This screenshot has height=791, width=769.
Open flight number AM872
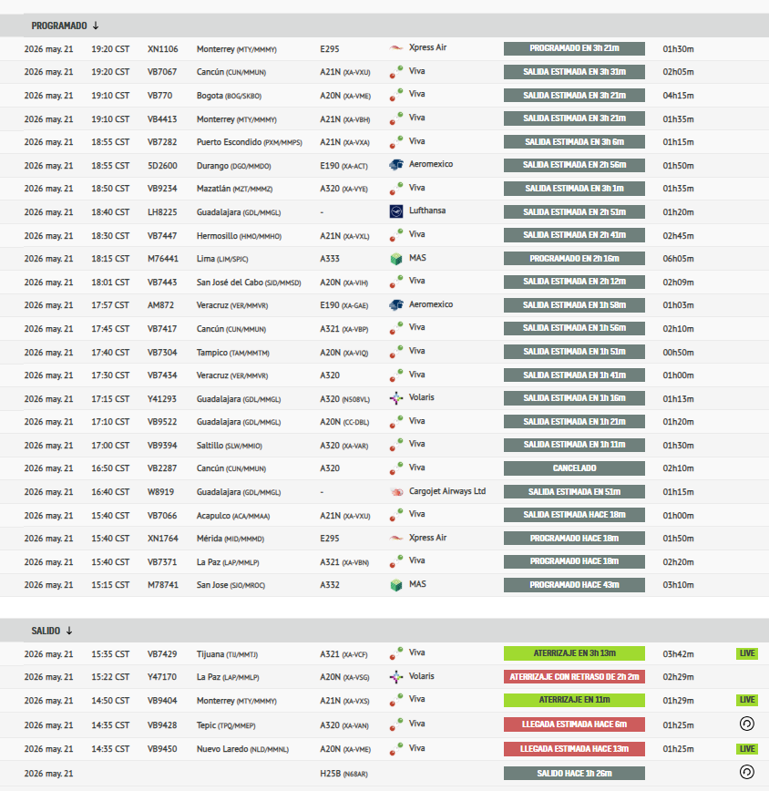pos(161,304)
